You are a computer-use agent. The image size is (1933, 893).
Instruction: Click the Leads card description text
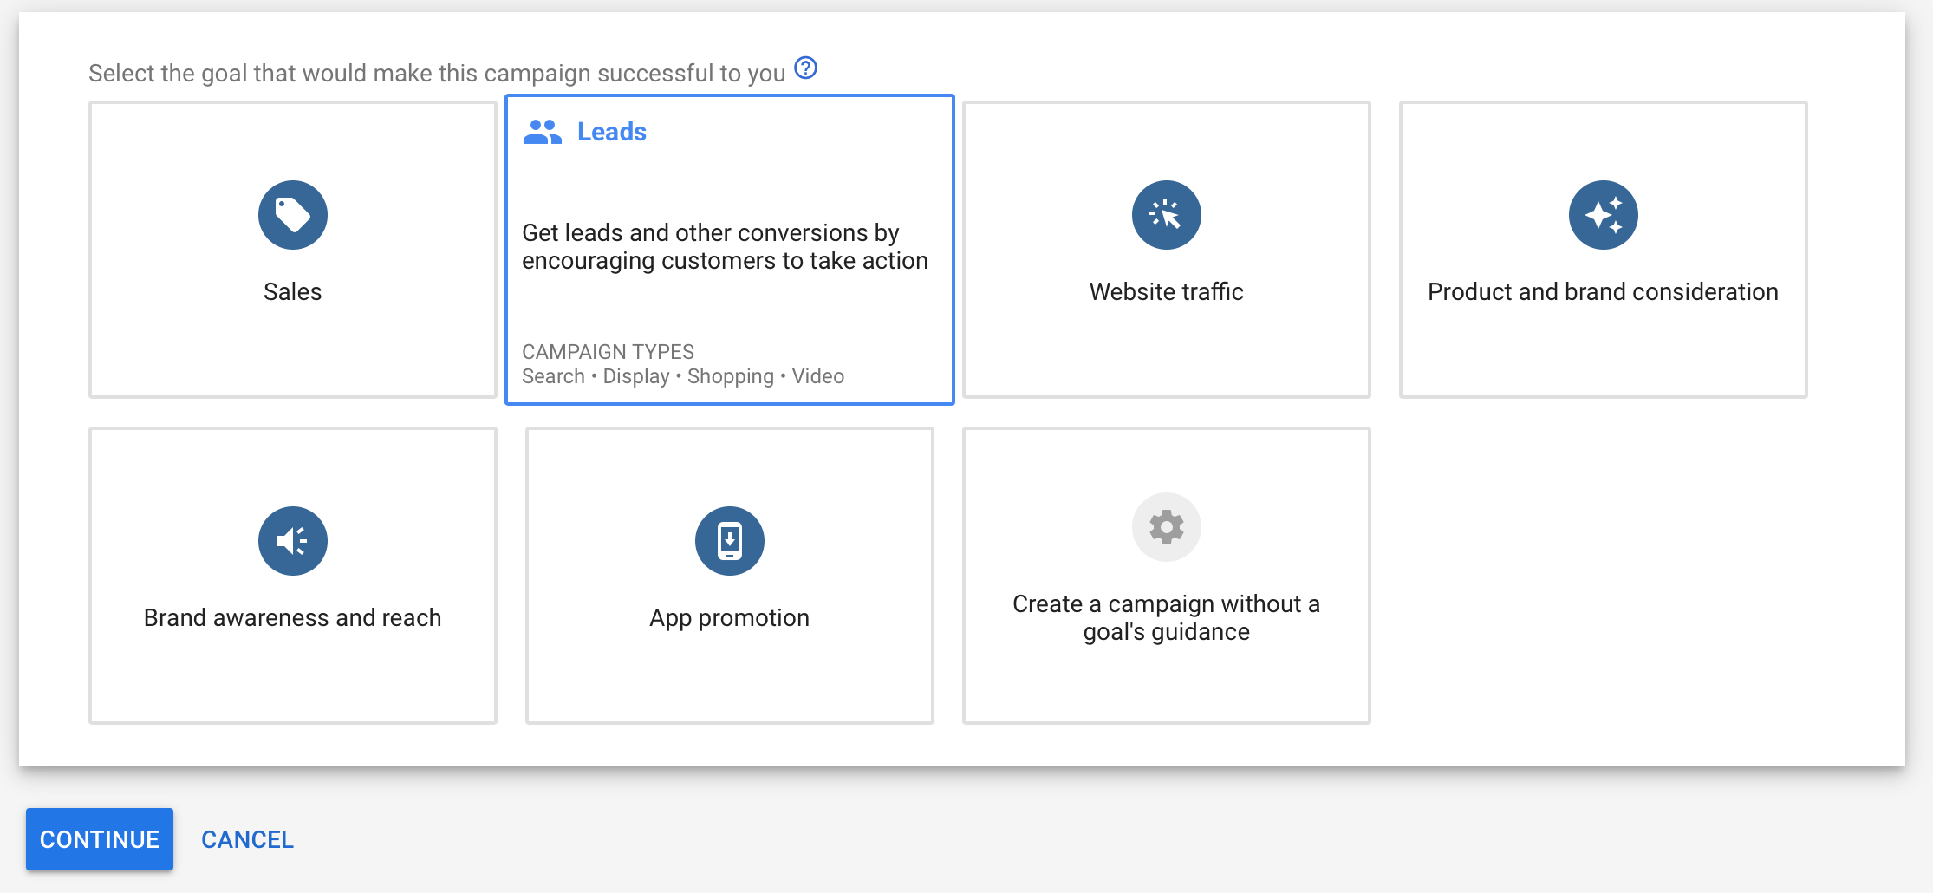click(725, 245)
